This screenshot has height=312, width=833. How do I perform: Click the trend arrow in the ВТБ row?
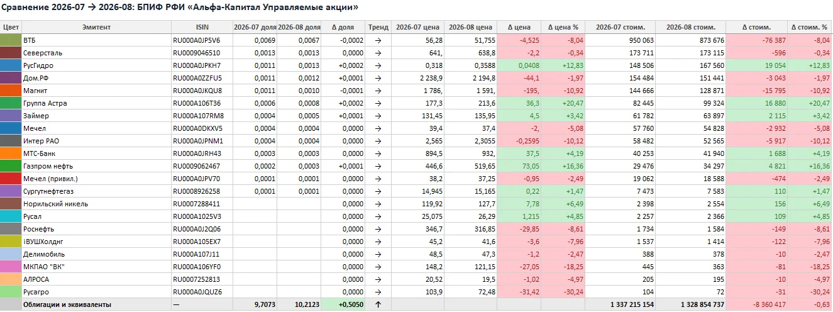click(378, 40)
